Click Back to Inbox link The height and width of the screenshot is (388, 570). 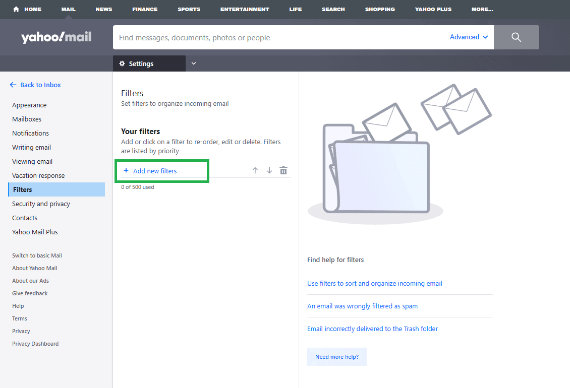pyautogui.click(x=40, y=85)
